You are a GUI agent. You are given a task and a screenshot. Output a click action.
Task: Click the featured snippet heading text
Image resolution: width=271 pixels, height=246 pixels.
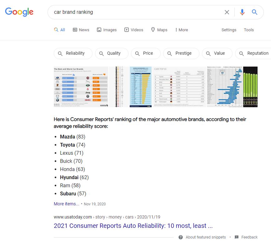click(150, 123)
